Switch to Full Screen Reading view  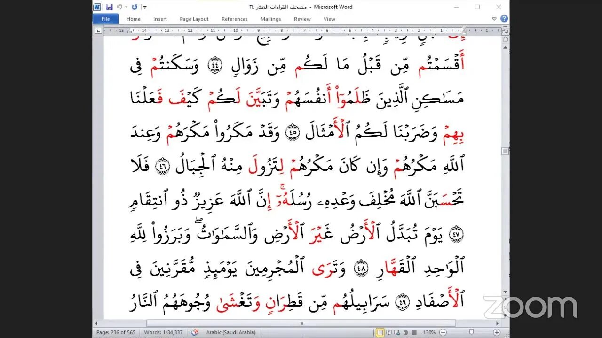389,332
